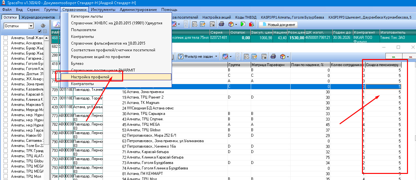Expand dropdown arrow next to profiles window cube icon
Image resolution: width=416 pixels, height=180 pixels.
[x=288, y=56]
